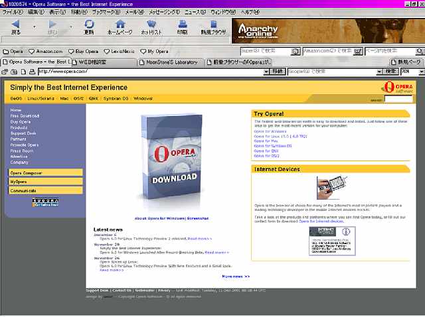425x317 pixels.
Task: Expand the Back button history dropdown arrow
Action: [34, 27]
